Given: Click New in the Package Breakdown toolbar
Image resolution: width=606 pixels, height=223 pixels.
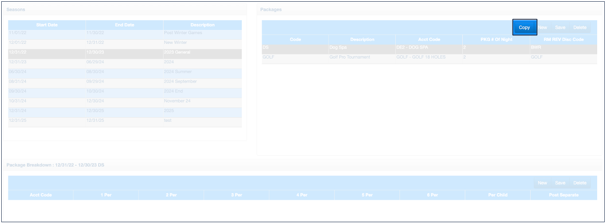Looking at the screenshot, I should pyautogui.click(x=542, y=183).
